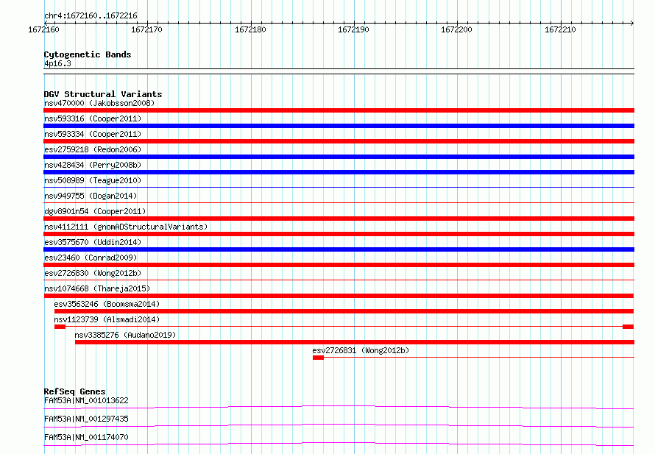The height and width of the screenshot is (454, 655).
Task: Click the esv2759218 (Redon2006) label
Action: point(93,149)
